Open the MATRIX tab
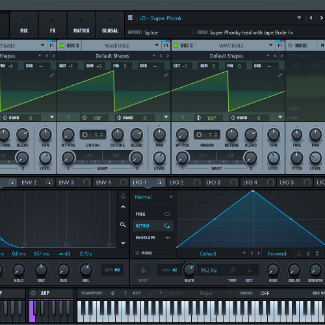325x325 pixels. tap(81, 25)
